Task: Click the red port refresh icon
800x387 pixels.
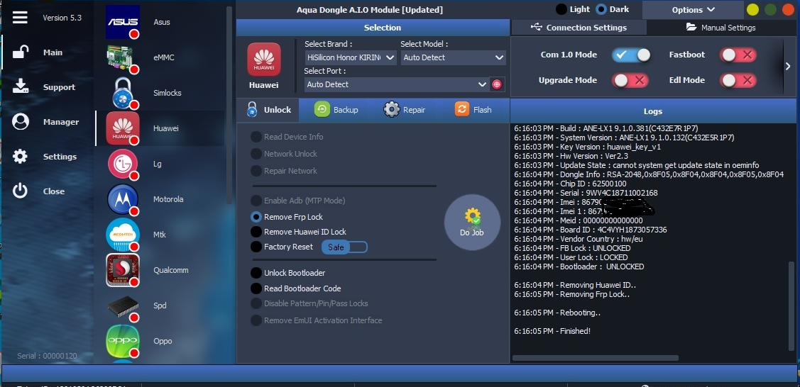Action: click(x=497, y=84)
